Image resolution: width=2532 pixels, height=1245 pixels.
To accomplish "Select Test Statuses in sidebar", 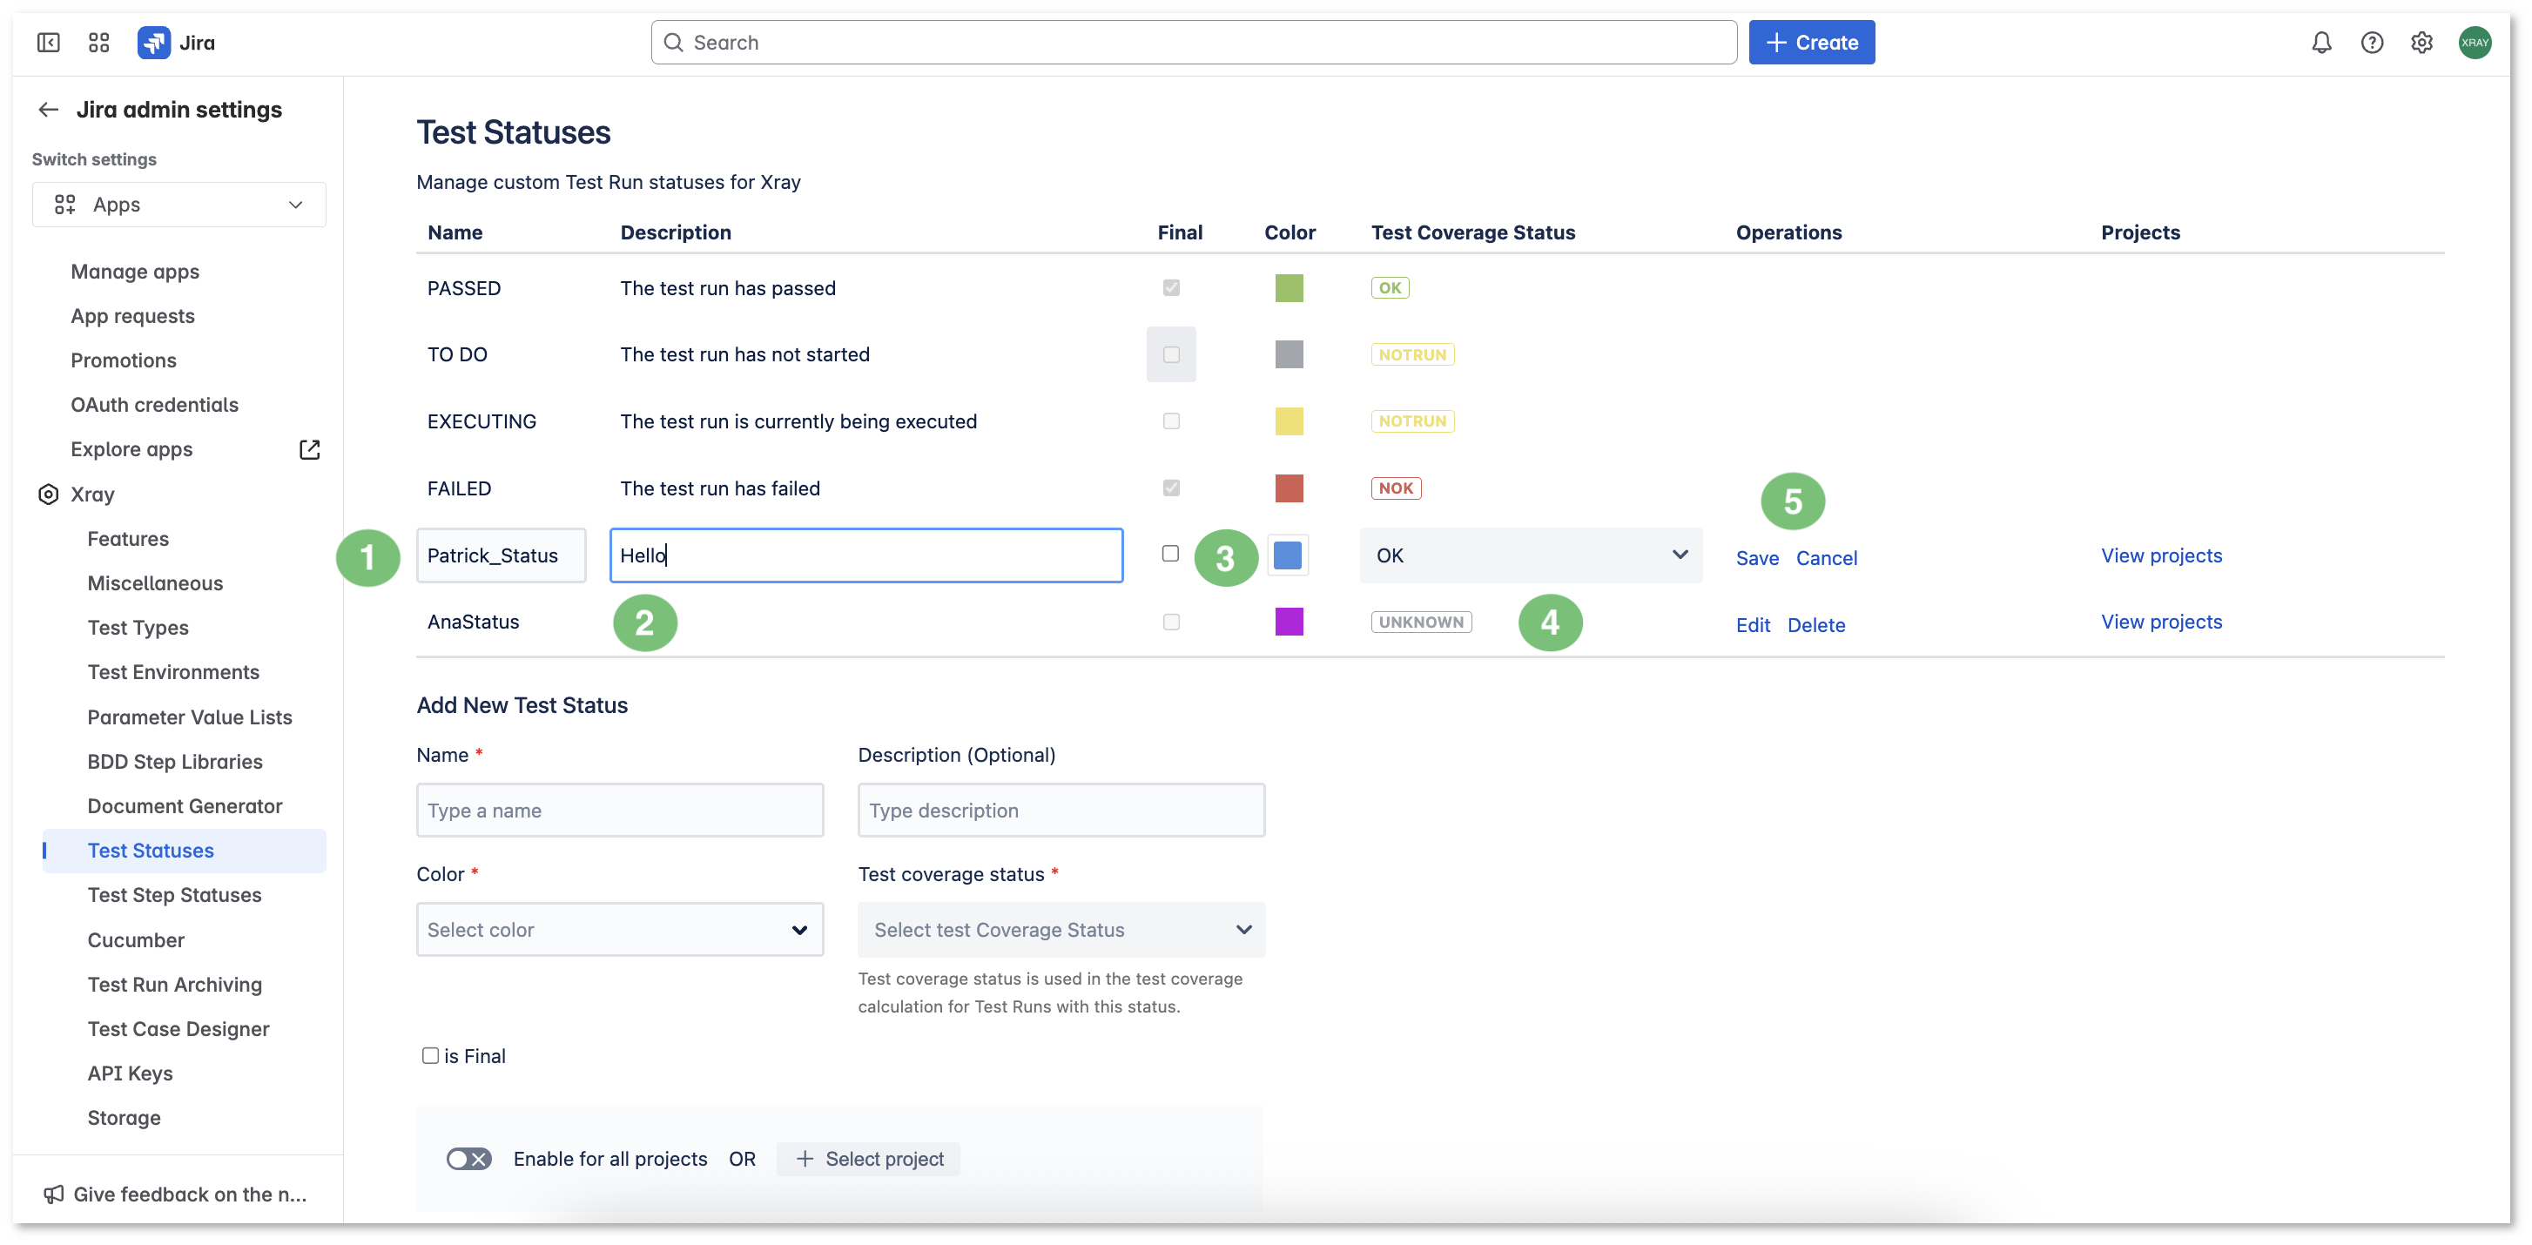I will point(184,851).
